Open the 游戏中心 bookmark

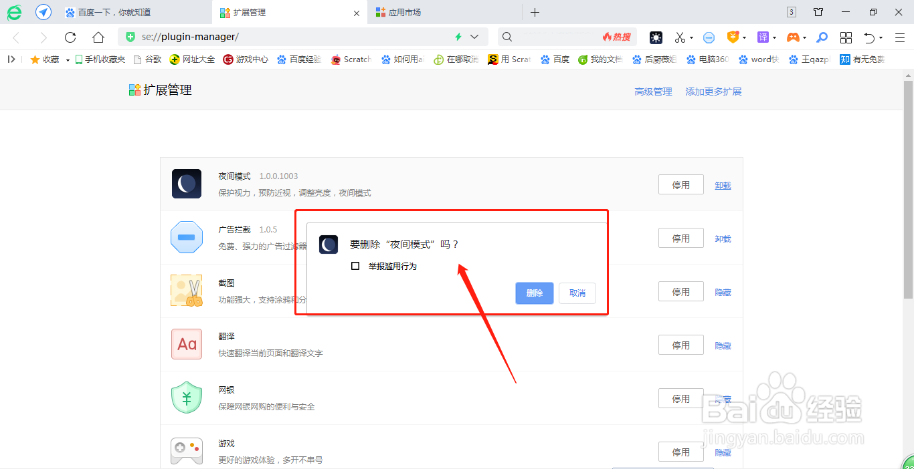click(246, 59)
